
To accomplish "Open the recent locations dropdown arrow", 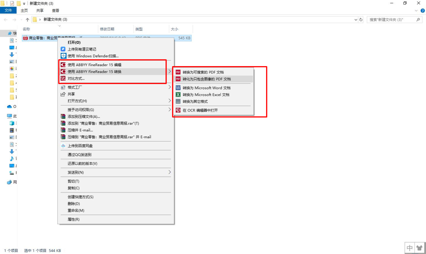I will [x=21, y=20].
